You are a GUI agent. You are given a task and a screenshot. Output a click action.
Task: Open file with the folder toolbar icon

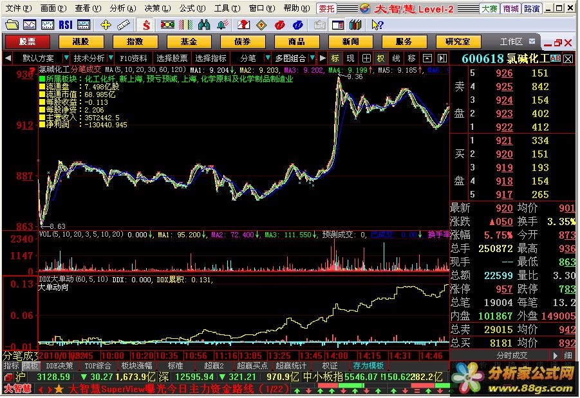tap(12, 25)
